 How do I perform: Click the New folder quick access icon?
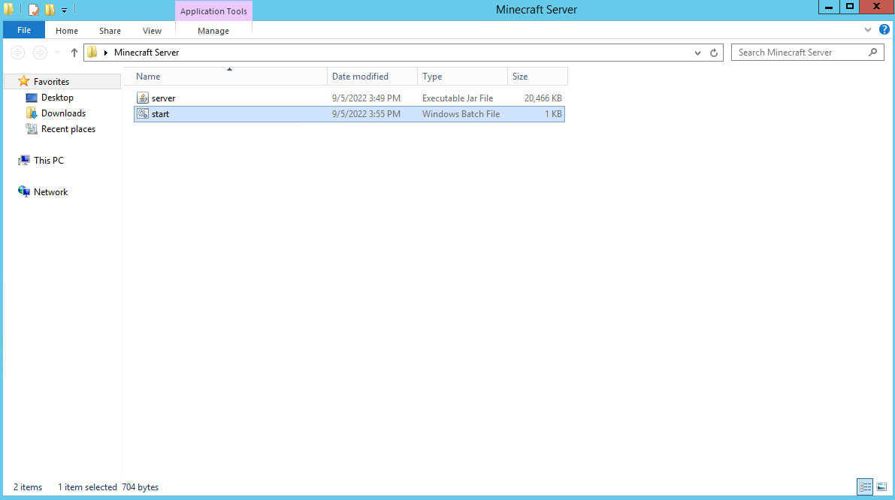50,10
